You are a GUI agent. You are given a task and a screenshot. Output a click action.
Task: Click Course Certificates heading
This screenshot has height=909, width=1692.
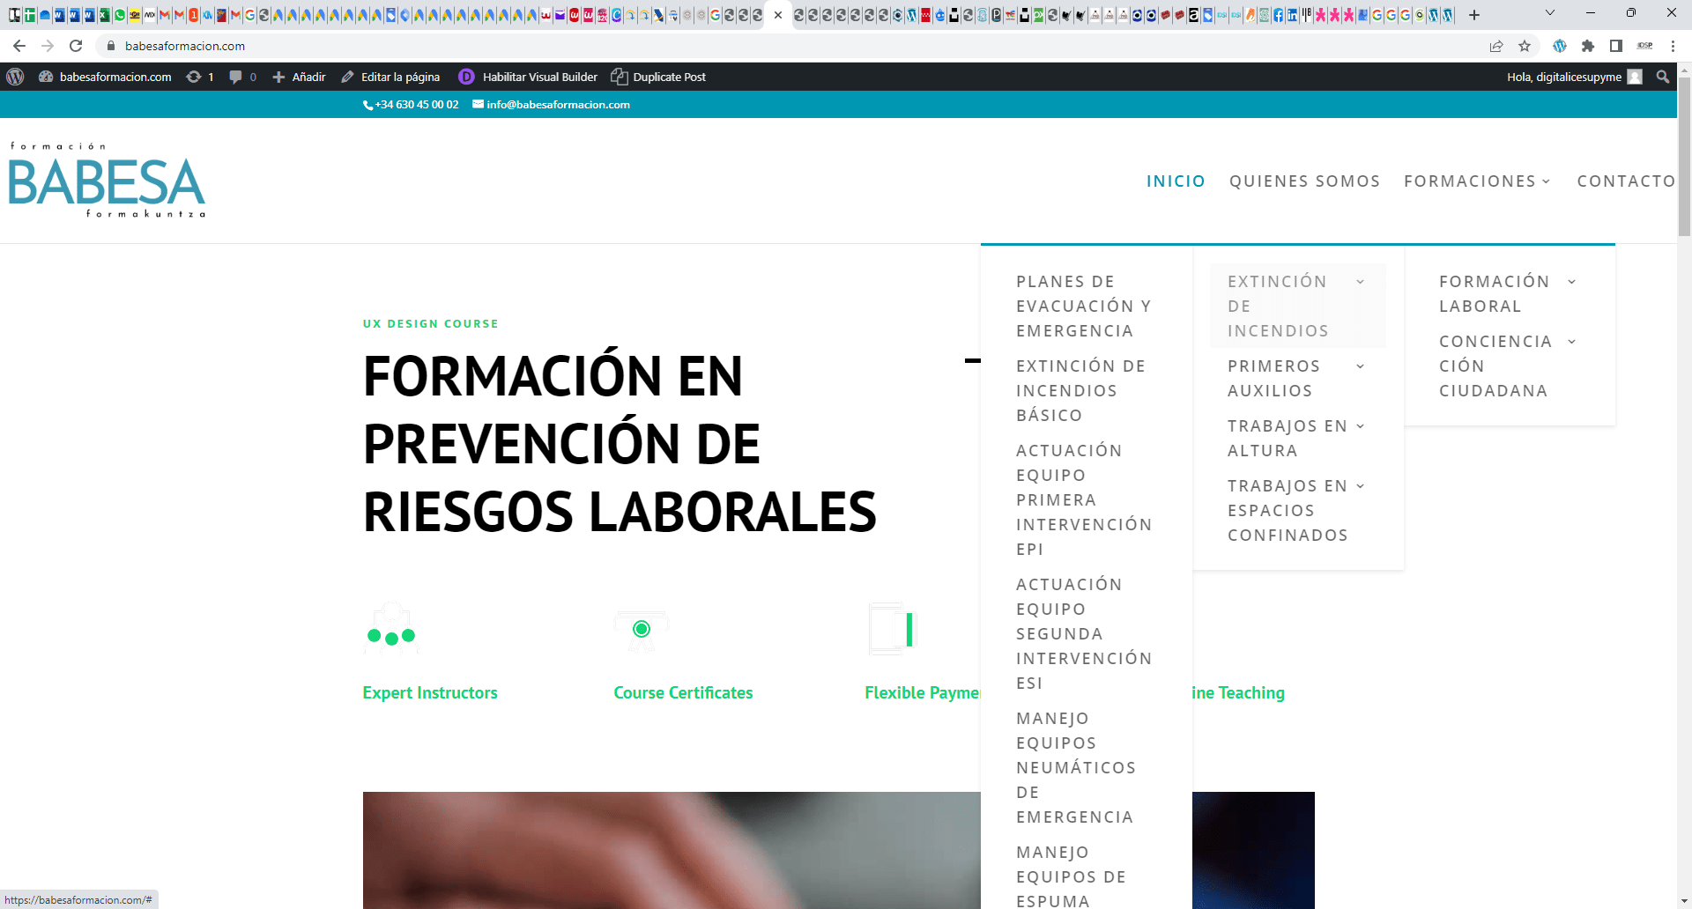coord(683,693)
